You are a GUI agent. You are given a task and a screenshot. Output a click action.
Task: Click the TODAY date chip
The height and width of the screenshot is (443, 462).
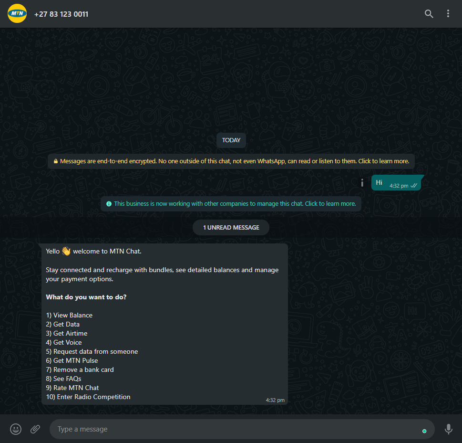231,140
